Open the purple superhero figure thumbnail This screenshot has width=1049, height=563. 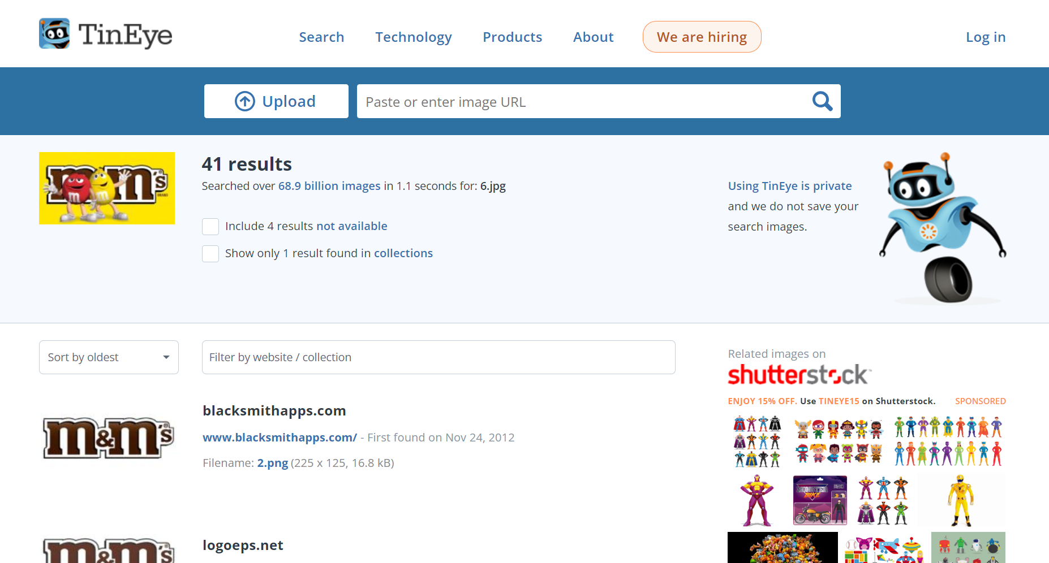pyautogui.click(x=756, y=501)
